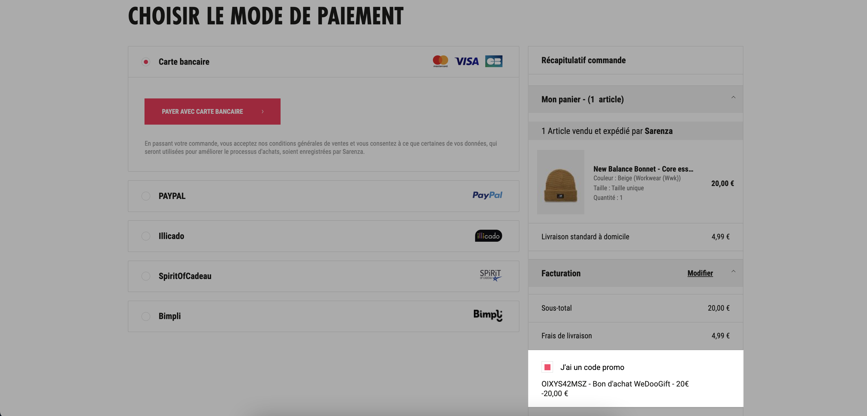
Task: Click the Mastercard logo icon
Action: click(x=440, y=61)
